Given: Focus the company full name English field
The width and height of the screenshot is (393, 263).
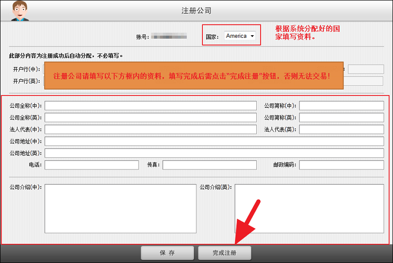Looking at the screenshot, I should [150, 118].
